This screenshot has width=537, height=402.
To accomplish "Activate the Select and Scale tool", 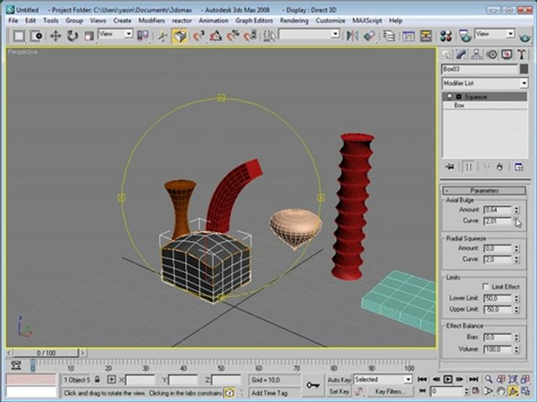I will click(89, 36).
